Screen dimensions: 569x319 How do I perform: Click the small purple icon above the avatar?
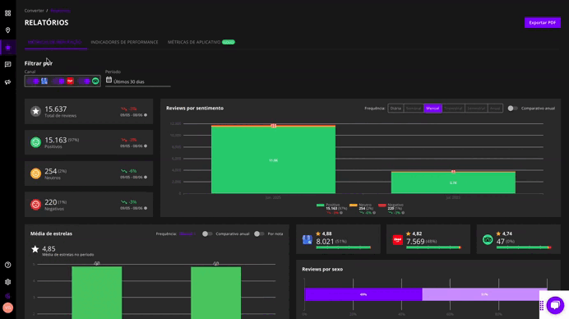click(7, 296)
